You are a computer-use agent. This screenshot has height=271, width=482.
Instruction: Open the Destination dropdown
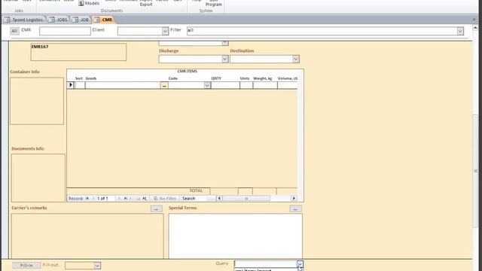(296, 59)
